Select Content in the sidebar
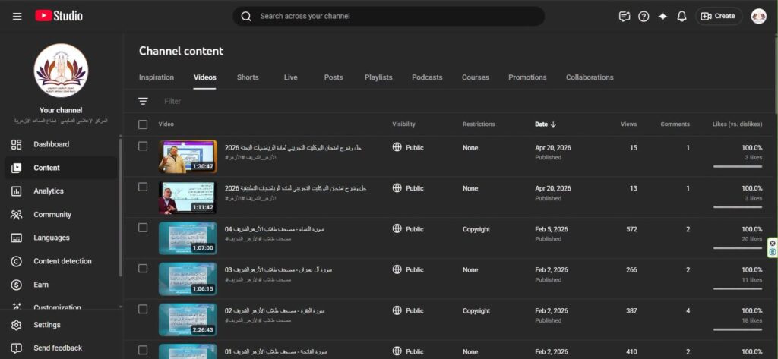Viewport: 778px width, 359px height. click(61, 168)
